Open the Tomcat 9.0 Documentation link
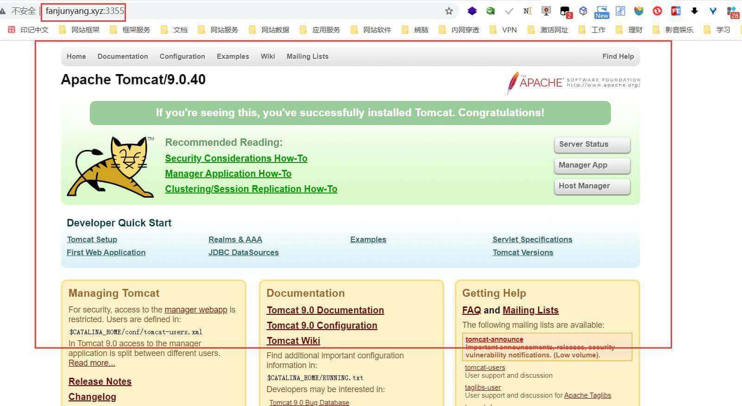742x406 pixels. coord(325,310)
